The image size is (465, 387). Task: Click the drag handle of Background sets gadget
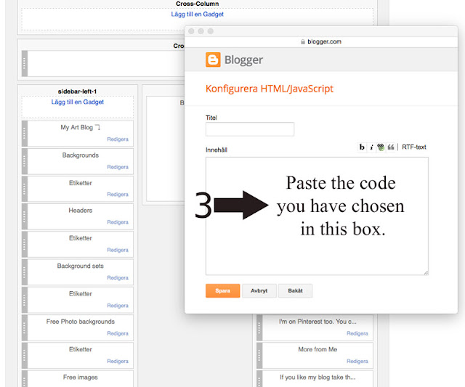[x=25, y=272]
